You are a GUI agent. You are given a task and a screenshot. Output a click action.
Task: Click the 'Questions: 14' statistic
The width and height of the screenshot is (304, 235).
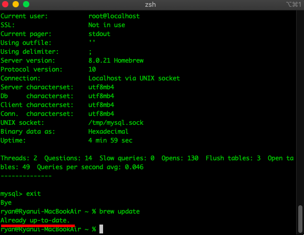(68, 158)
